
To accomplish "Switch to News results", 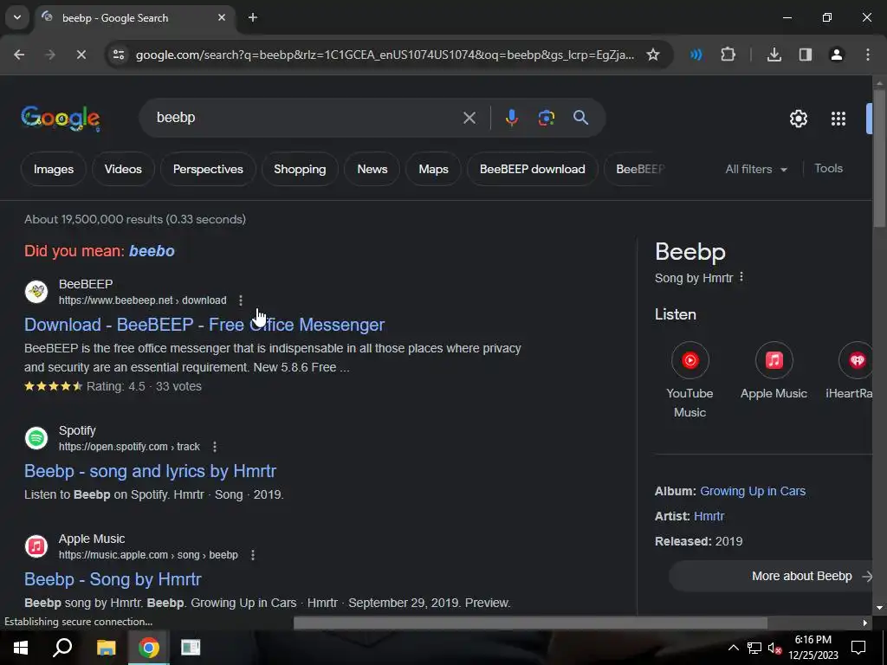I will click(x=372, y=169).
